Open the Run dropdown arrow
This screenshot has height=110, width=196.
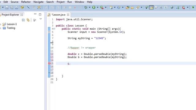tap(98, 7)
